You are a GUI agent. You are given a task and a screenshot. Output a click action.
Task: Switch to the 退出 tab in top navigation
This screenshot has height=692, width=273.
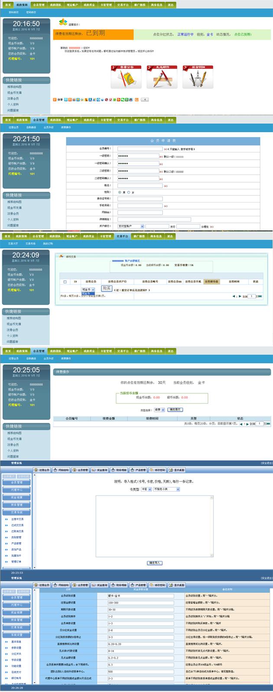(170, 5)
